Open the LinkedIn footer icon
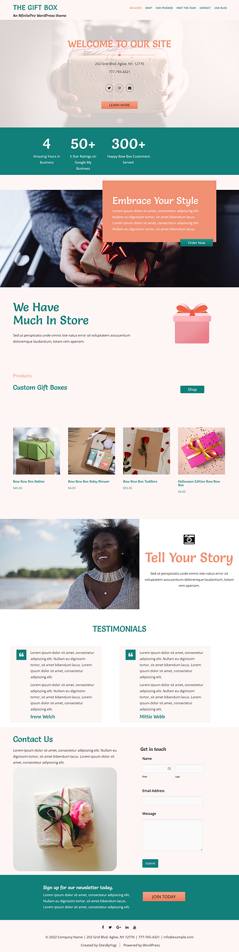This screenshot has width=239, height=952. pos(127,927)
